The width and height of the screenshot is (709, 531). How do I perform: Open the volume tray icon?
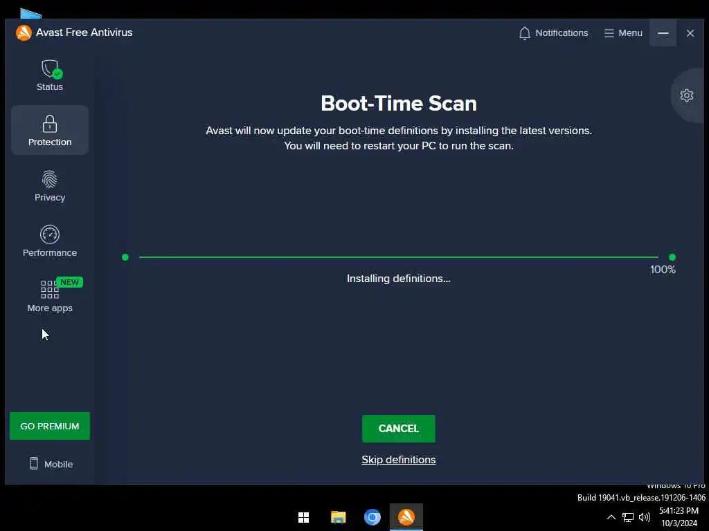coord(645,517)
